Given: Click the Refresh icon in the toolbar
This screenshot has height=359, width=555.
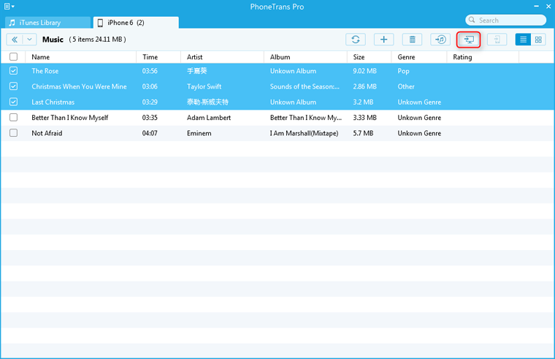Looking at the screenshot, I should click(356, 39).
